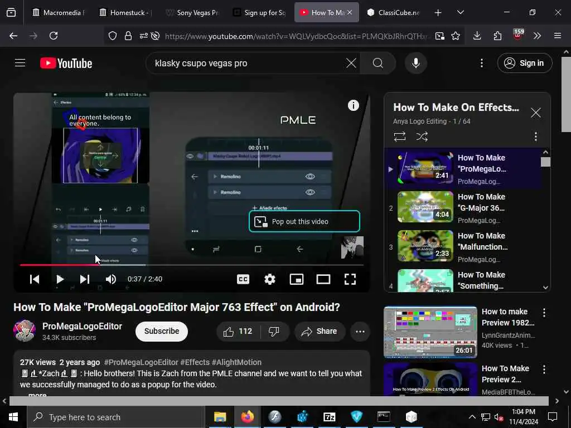Close the playlist panel

(x=535, y=113)
